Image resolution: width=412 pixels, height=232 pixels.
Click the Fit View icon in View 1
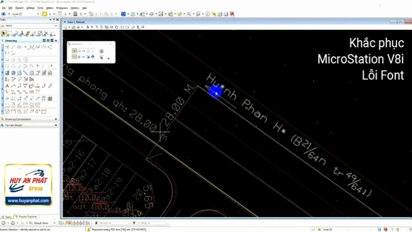[107, 27]
